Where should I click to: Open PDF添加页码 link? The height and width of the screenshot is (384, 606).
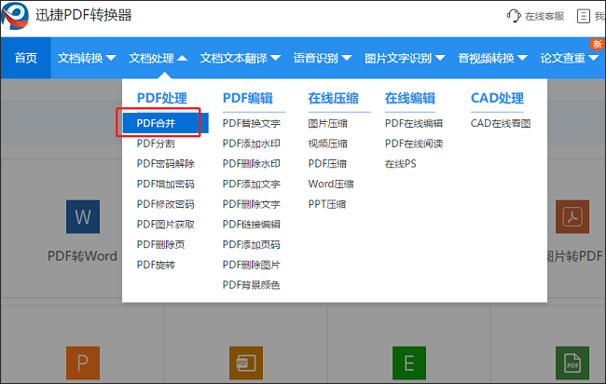(251, 244)
